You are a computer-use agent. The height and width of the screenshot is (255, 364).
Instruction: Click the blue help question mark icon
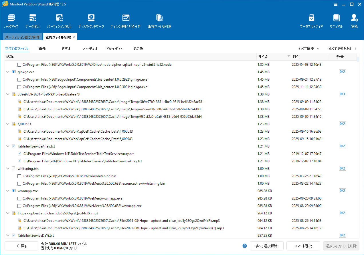point(245,246)
